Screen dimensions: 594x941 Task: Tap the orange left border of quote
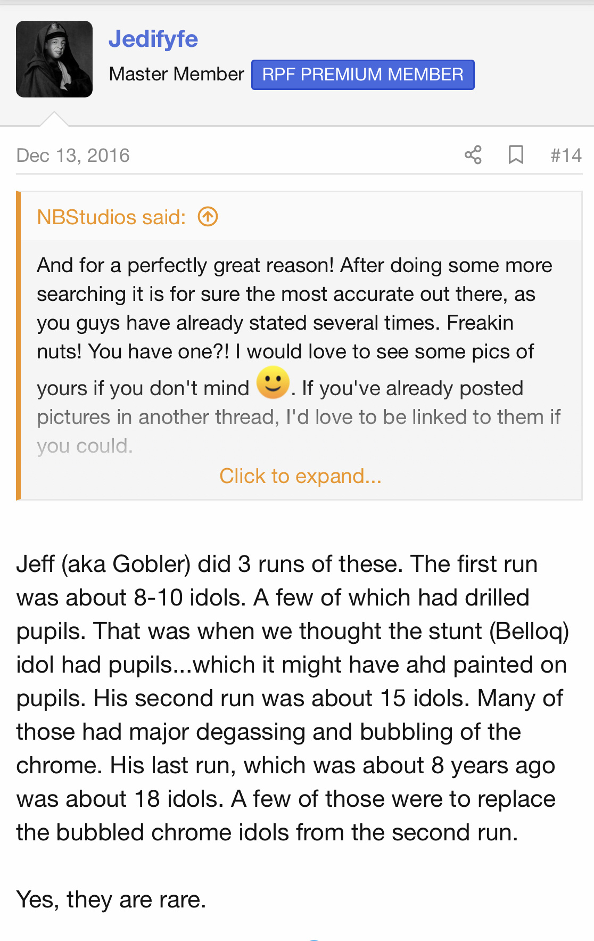pos(18,345)
